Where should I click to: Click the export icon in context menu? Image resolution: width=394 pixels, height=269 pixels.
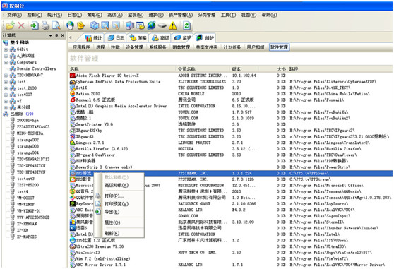98,212
